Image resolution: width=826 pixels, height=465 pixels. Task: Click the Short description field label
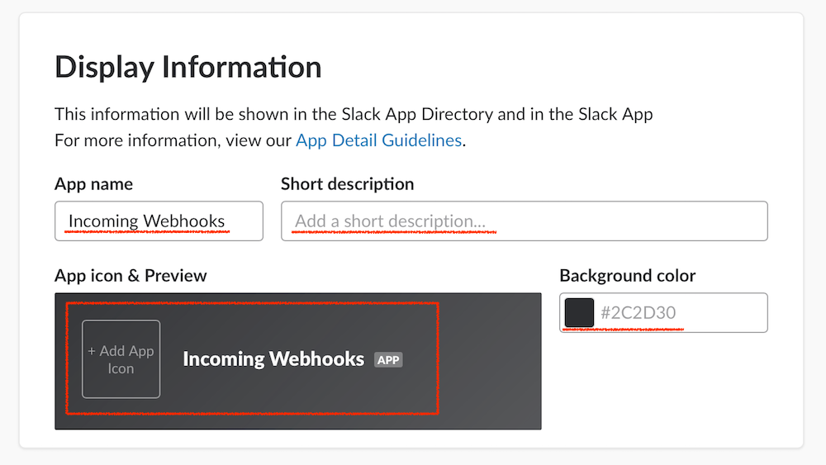pyautogui.click(x=347, y=184)
